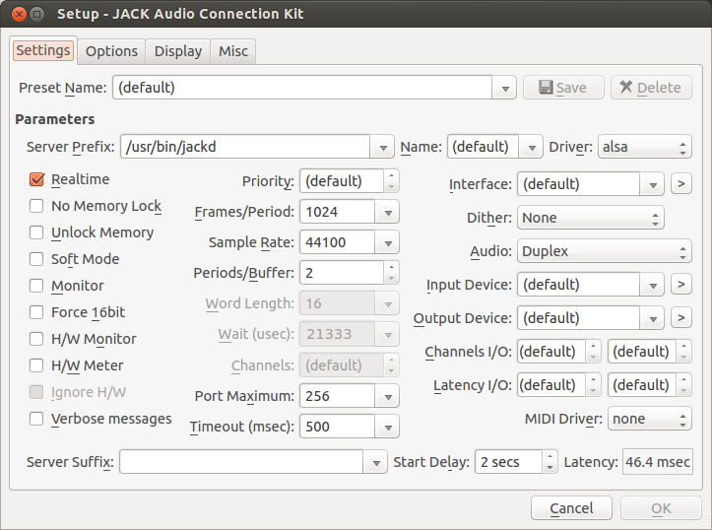The width and height of the screenshot is (712, 530).
Task: Disable the Realtime checkbox
Action: coord(36,179)
